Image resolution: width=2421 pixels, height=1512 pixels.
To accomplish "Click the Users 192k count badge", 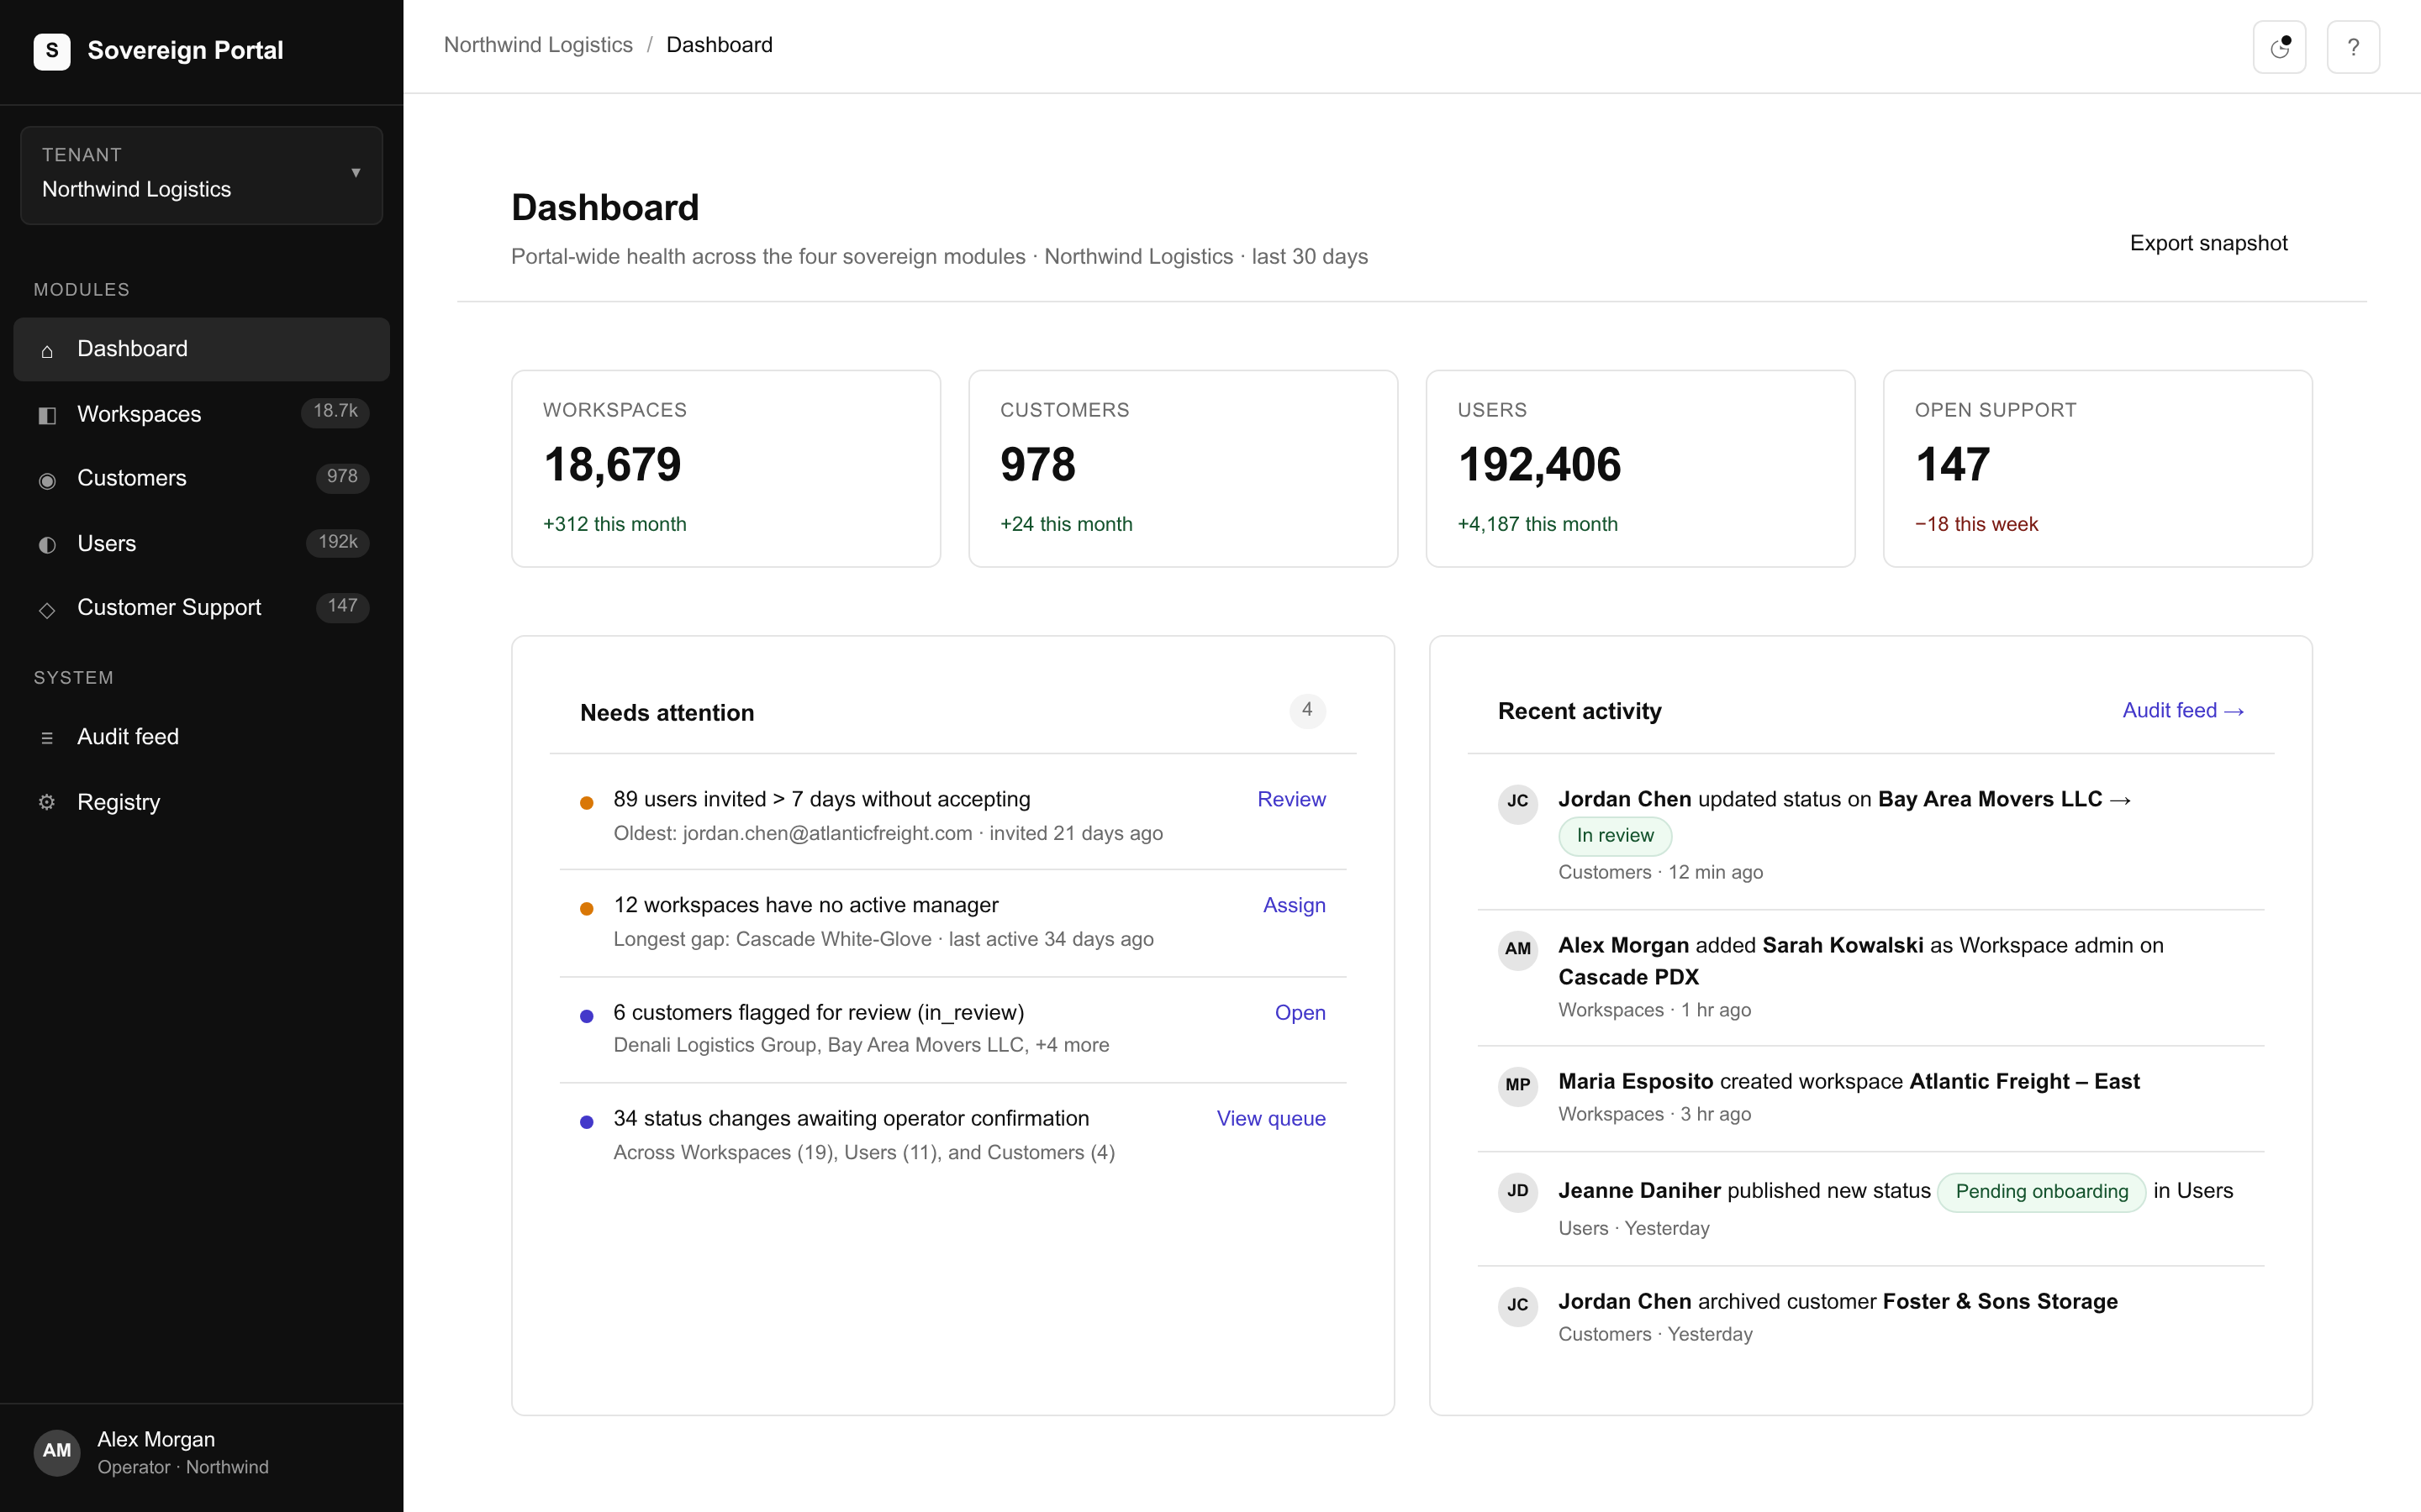I will [x=337, y=542].
